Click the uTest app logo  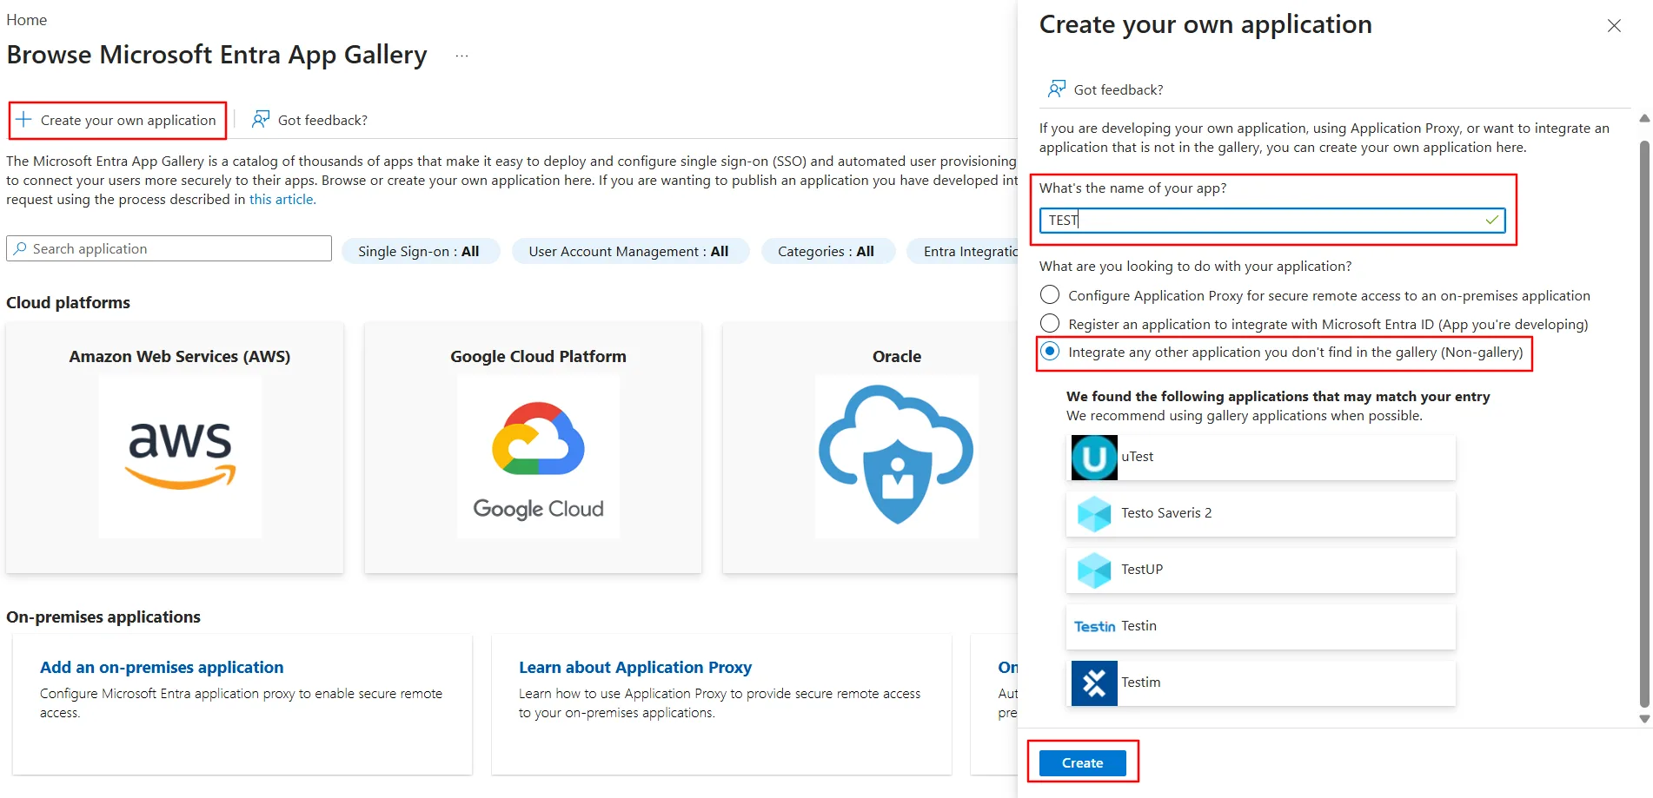point(1094,458)
